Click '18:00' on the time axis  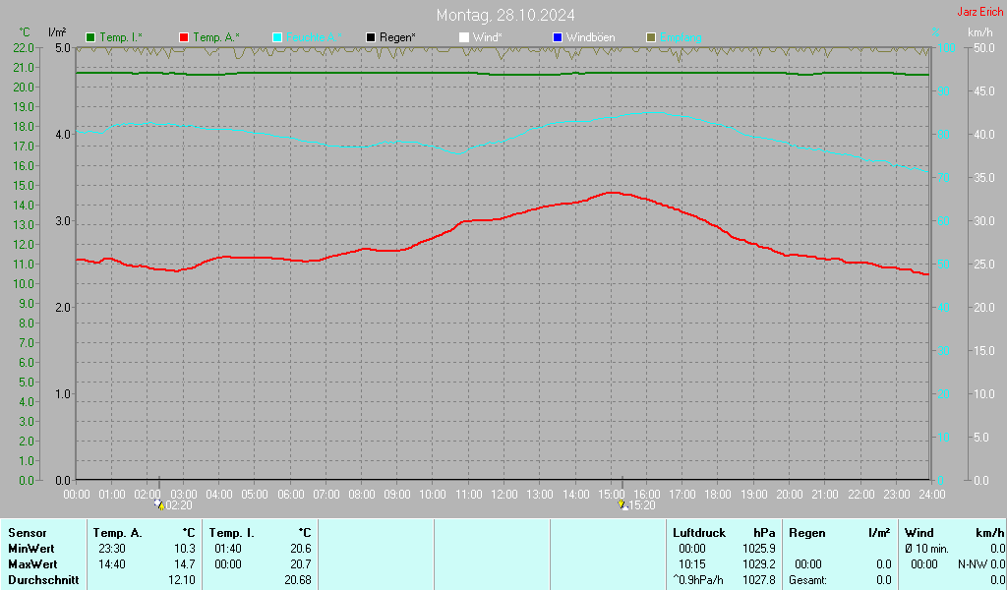click(x=718, y=495)
